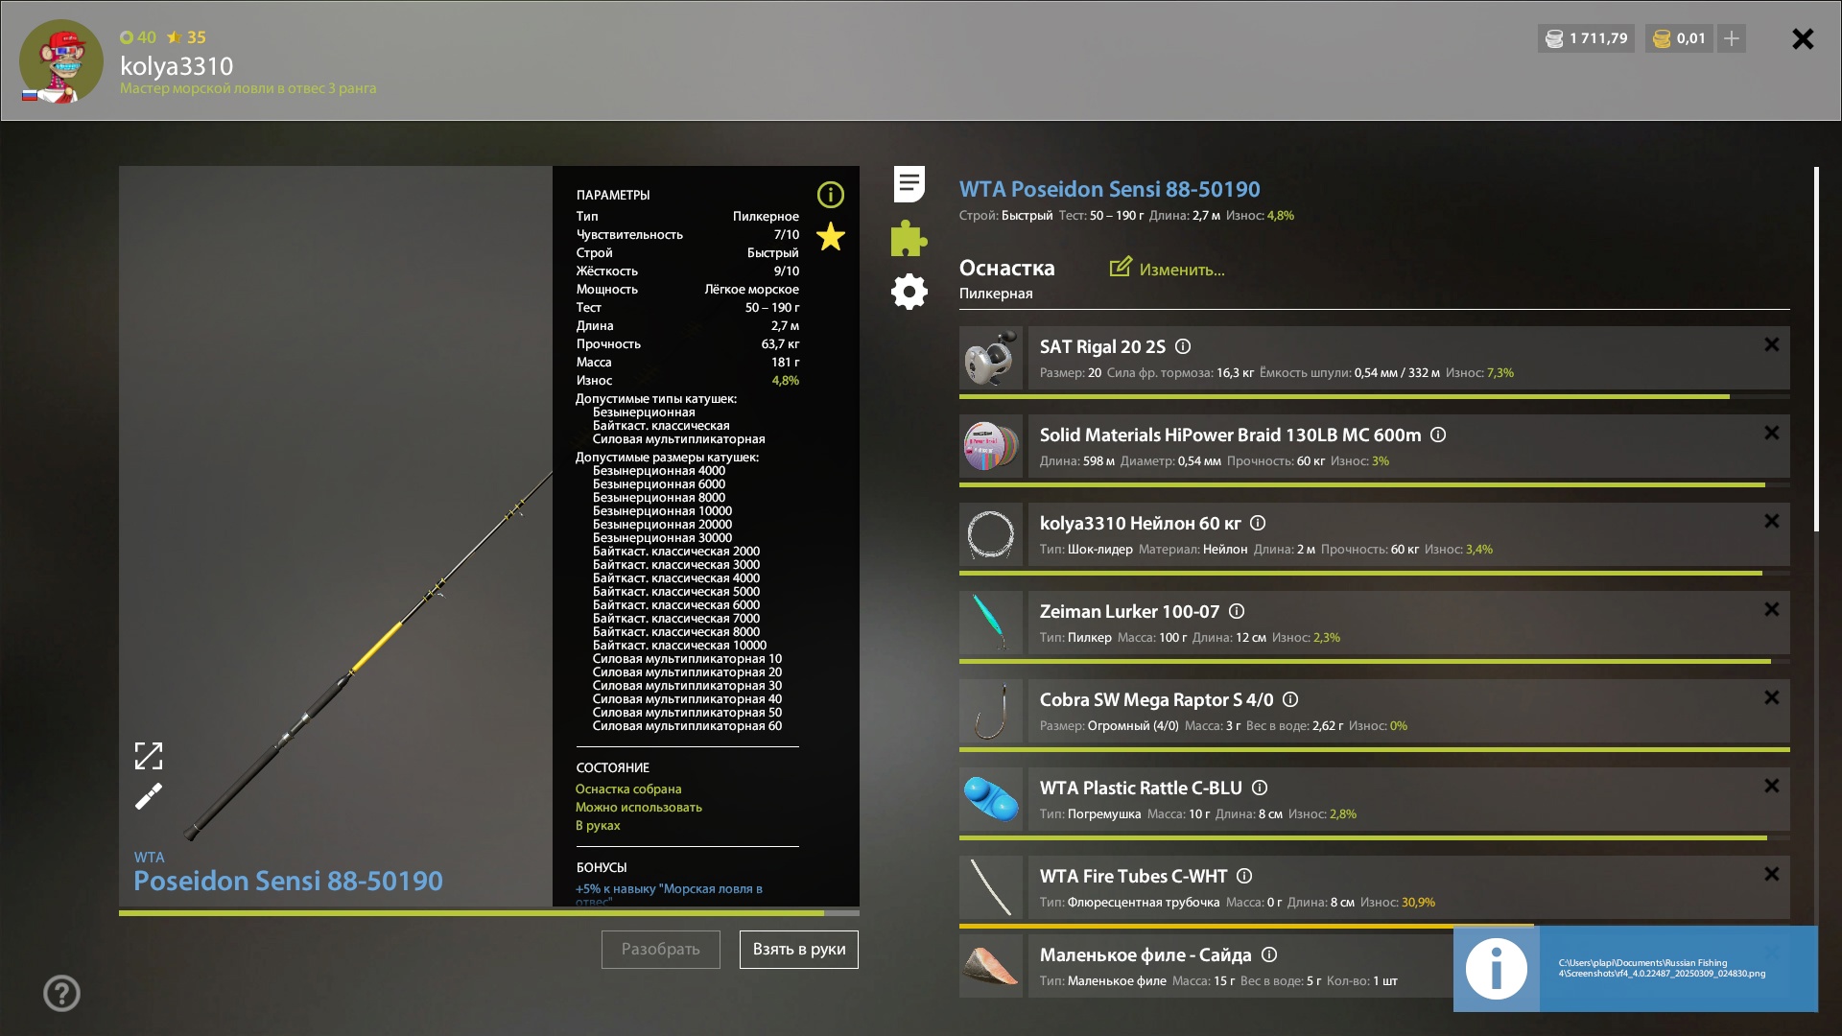Remove Zeiman Lurker 100-07 pilker
Image resolution: width=1842 pixels, height=1036 pixels.
pos(1771,609)
